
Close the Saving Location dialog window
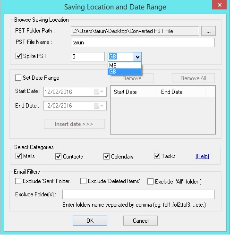click(219, 5)
